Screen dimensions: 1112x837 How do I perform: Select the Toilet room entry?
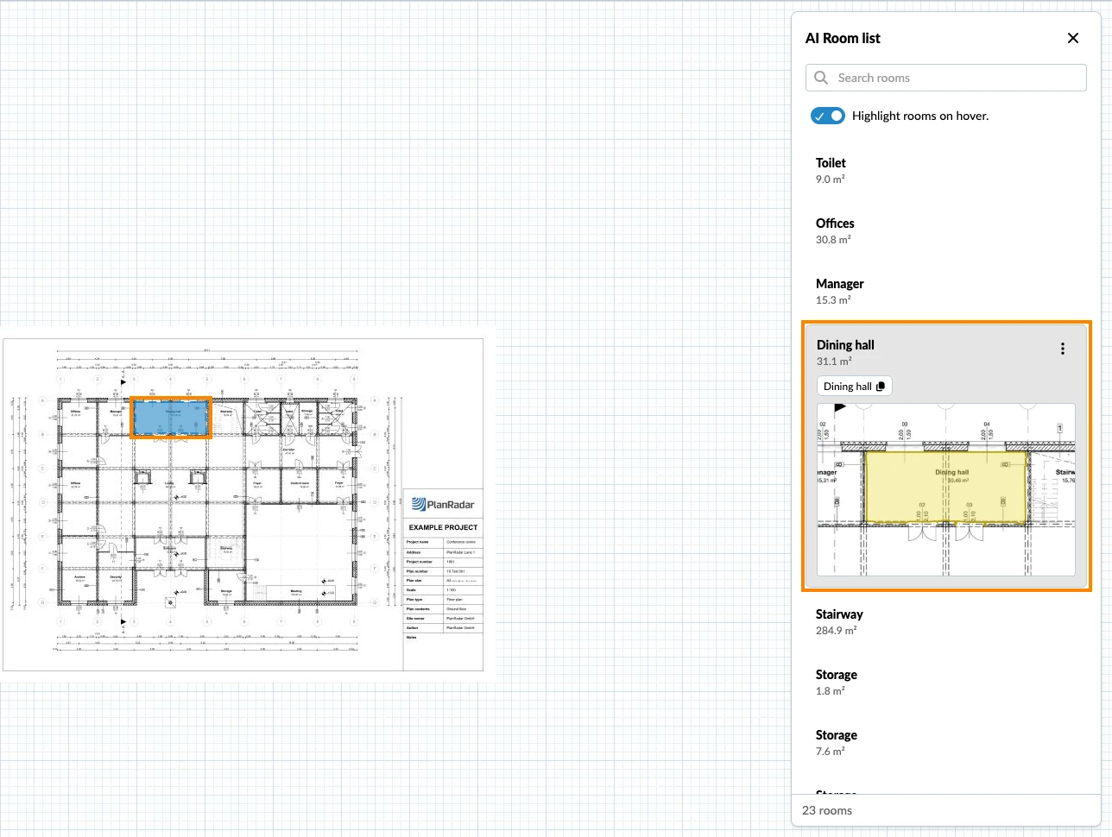[946, 171]
